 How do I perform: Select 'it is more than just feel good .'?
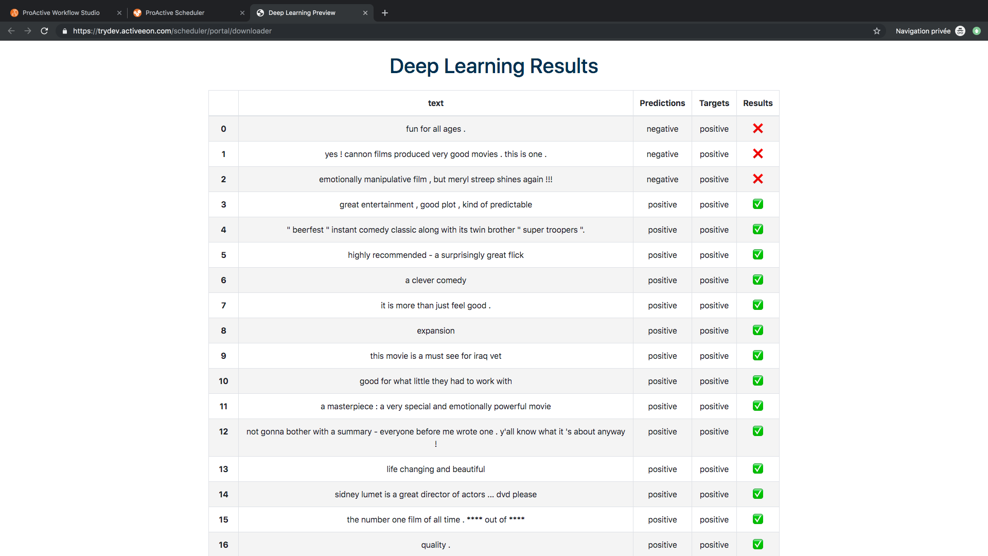436,305
